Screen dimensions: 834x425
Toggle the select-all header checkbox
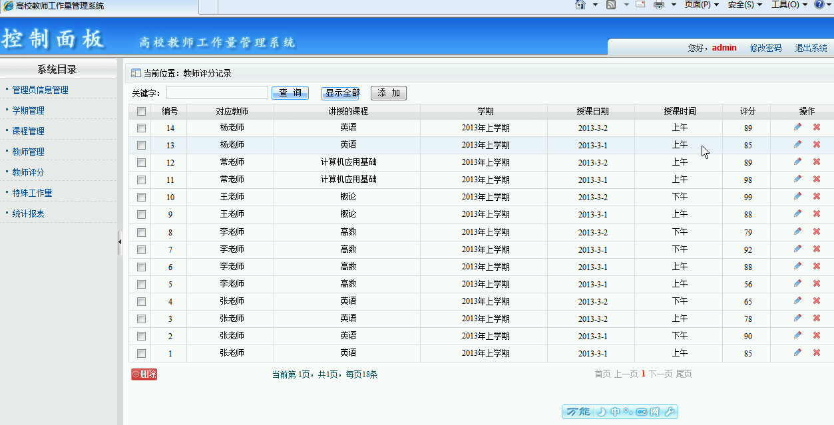[141, 112]
